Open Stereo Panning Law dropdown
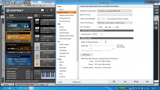The image size is (160, 90). pyautogui.click(x=131, y=23)
